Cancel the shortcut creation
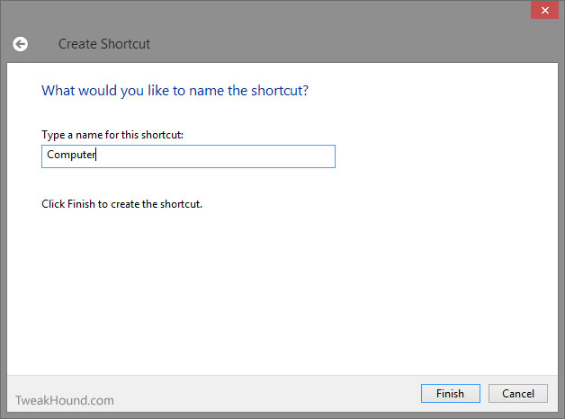Image resolution: width=565 pixels, height=419 pixels. click(x=518, y=394)
